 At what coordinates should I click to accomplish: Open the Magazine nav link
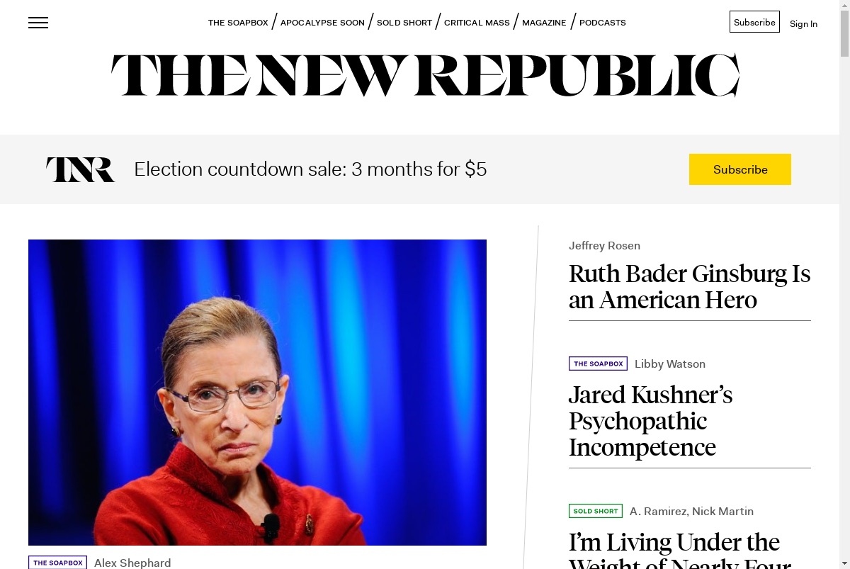[544, 23]
